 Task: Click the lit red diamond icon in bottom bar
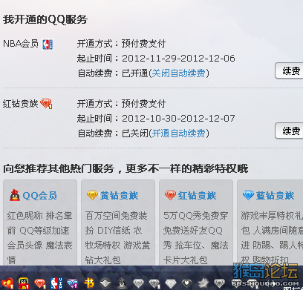pos(40,283)
